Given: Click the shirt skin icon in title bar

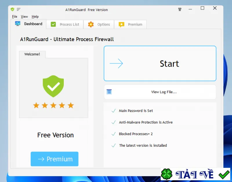Looking at the screenshot, I should coord(180,10).
